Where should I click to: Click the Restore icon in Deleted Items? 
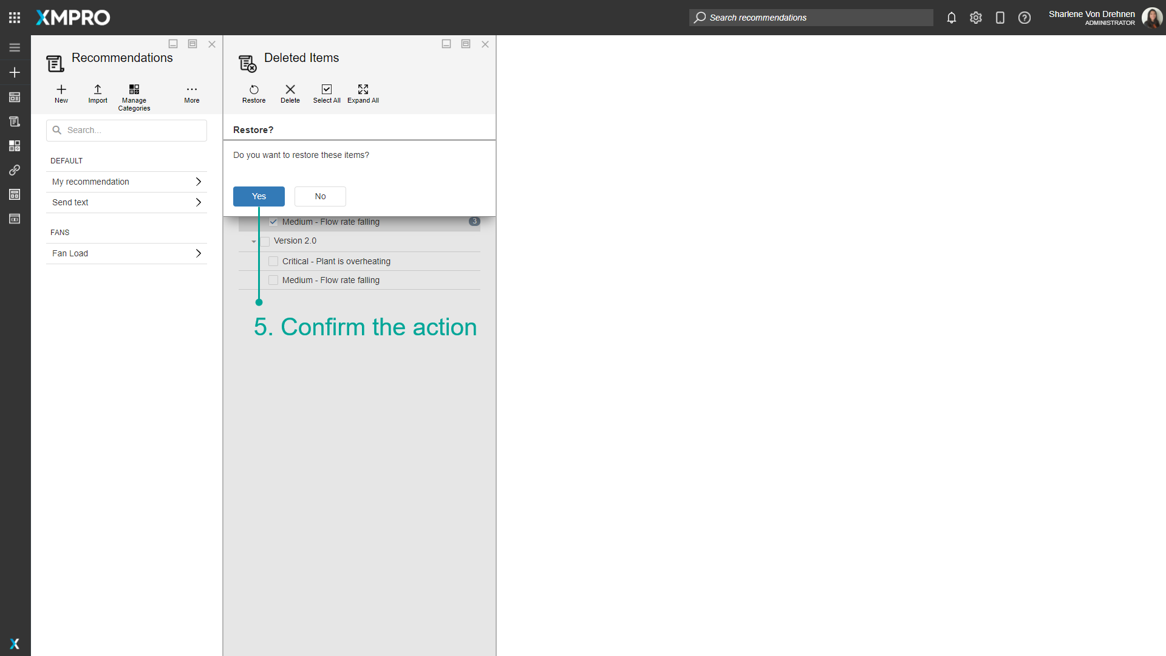(x=254, y=94)
